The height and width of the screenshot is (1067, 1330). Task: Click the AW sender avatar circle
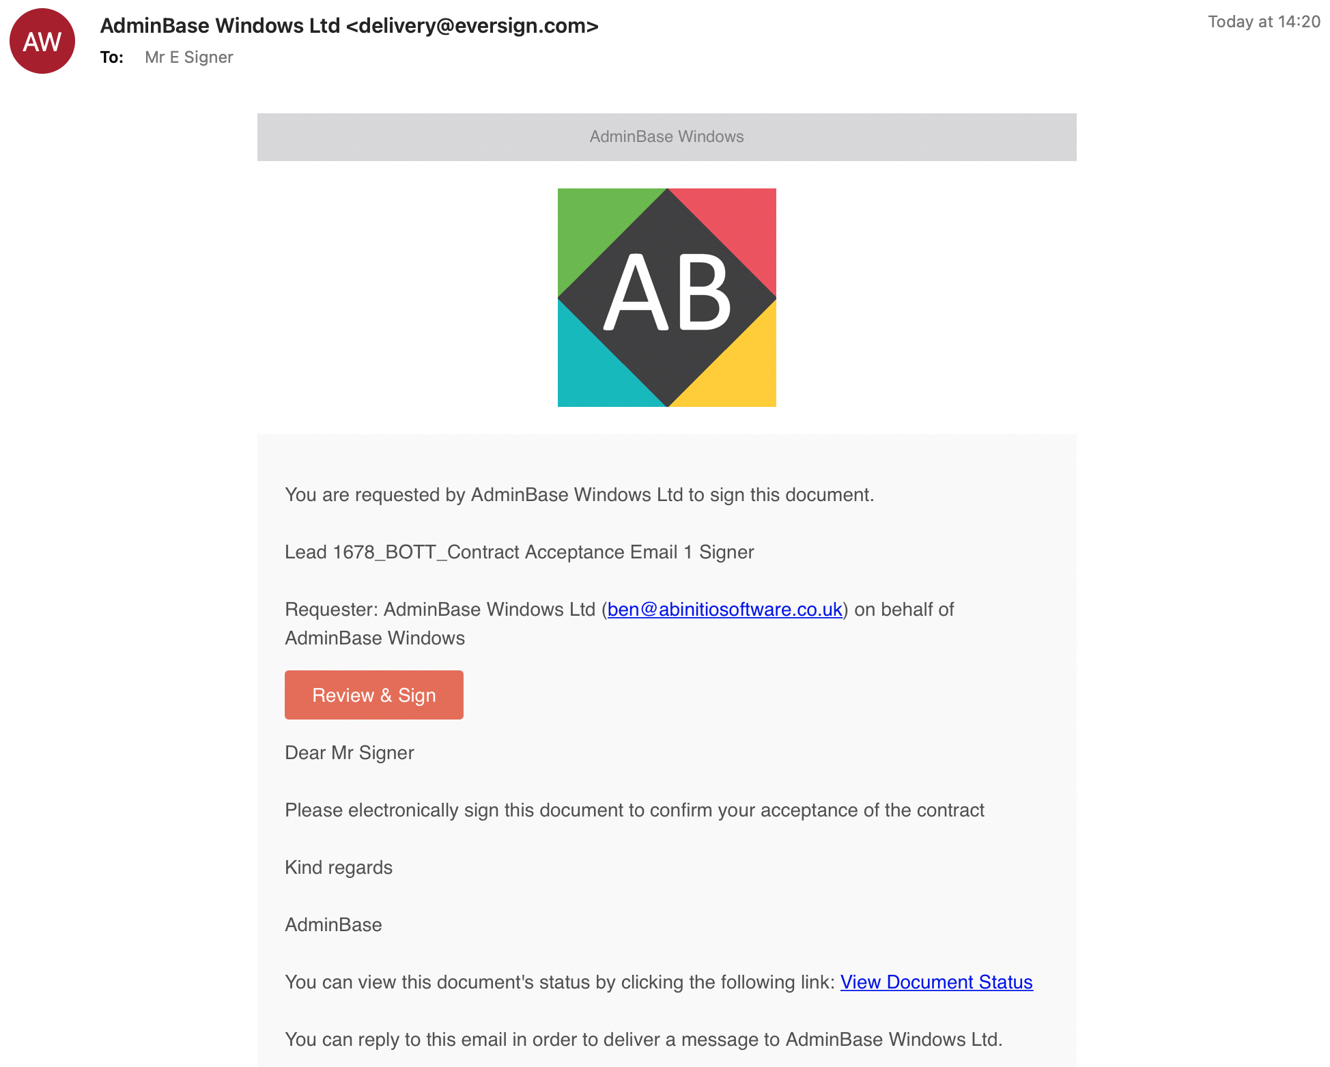[42, 42]
